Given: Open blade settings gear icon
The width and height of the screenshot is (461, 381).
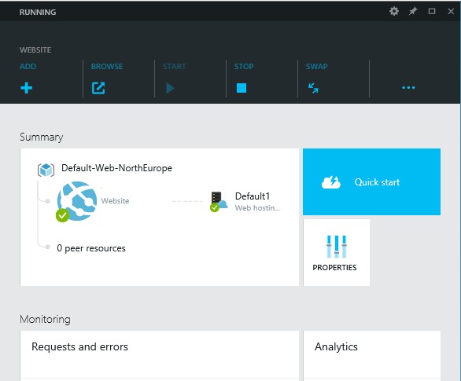Looking at the screenshot, I should (394, 11).
